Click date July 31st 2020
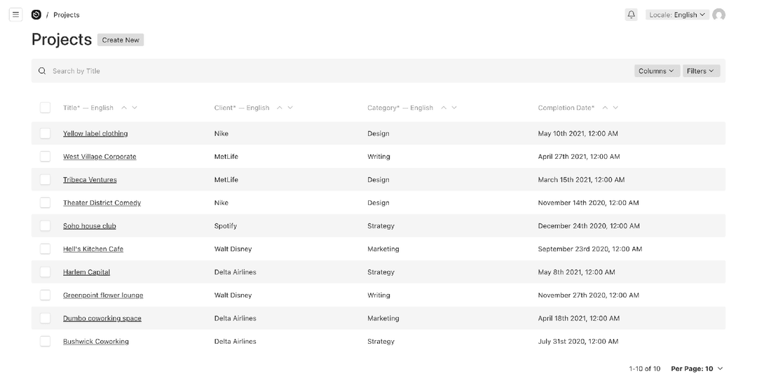Screen dimensions: 757x383 click(578, 342)
